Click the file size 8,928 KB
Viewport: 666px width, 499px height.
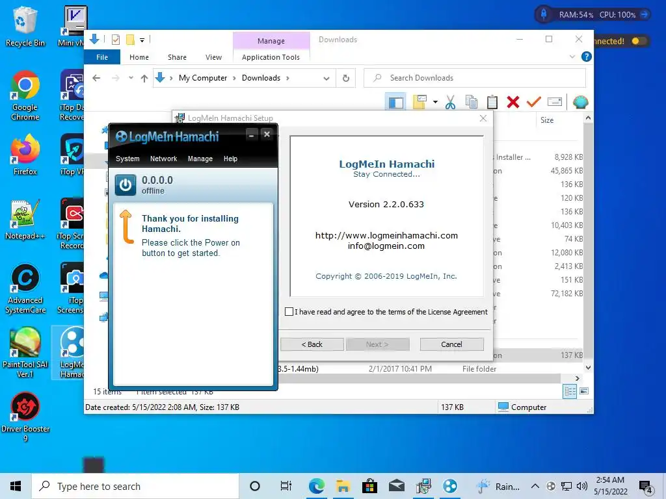pyautogui.click(x=568, y=157)
